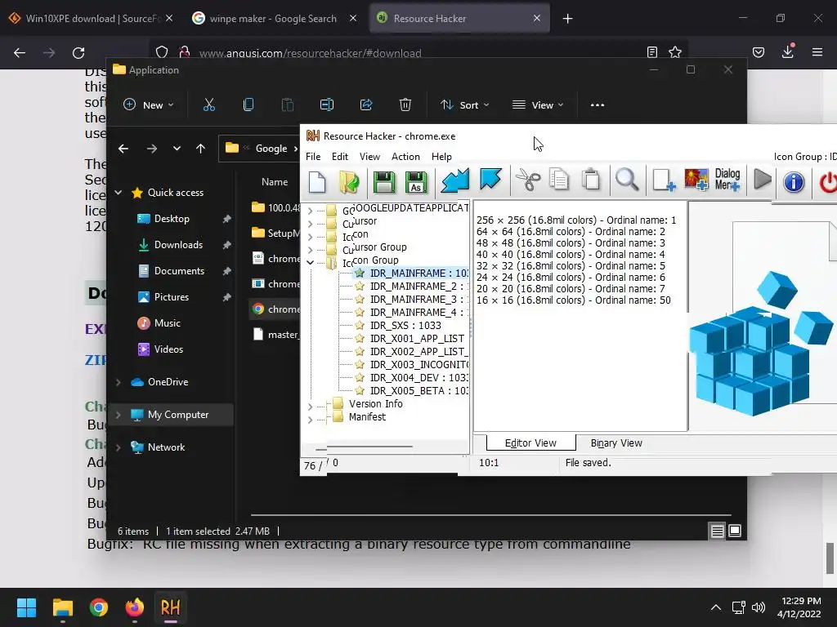
Task: Click Up directory arrow in Explorer
Action: [x=201, y=149]
